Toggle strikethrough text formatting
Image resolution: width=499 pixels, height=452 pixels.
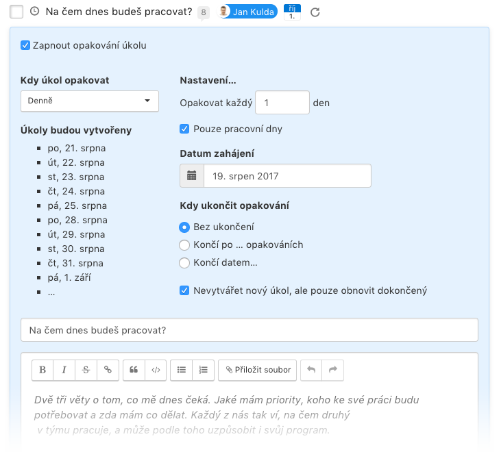(86, 370)
